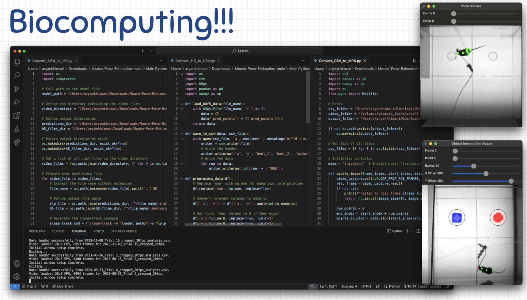This screenshot has height=300, width=527.
Task: Close the Convert_CSV_to_MP4.py tab
Action: [365, 61]
